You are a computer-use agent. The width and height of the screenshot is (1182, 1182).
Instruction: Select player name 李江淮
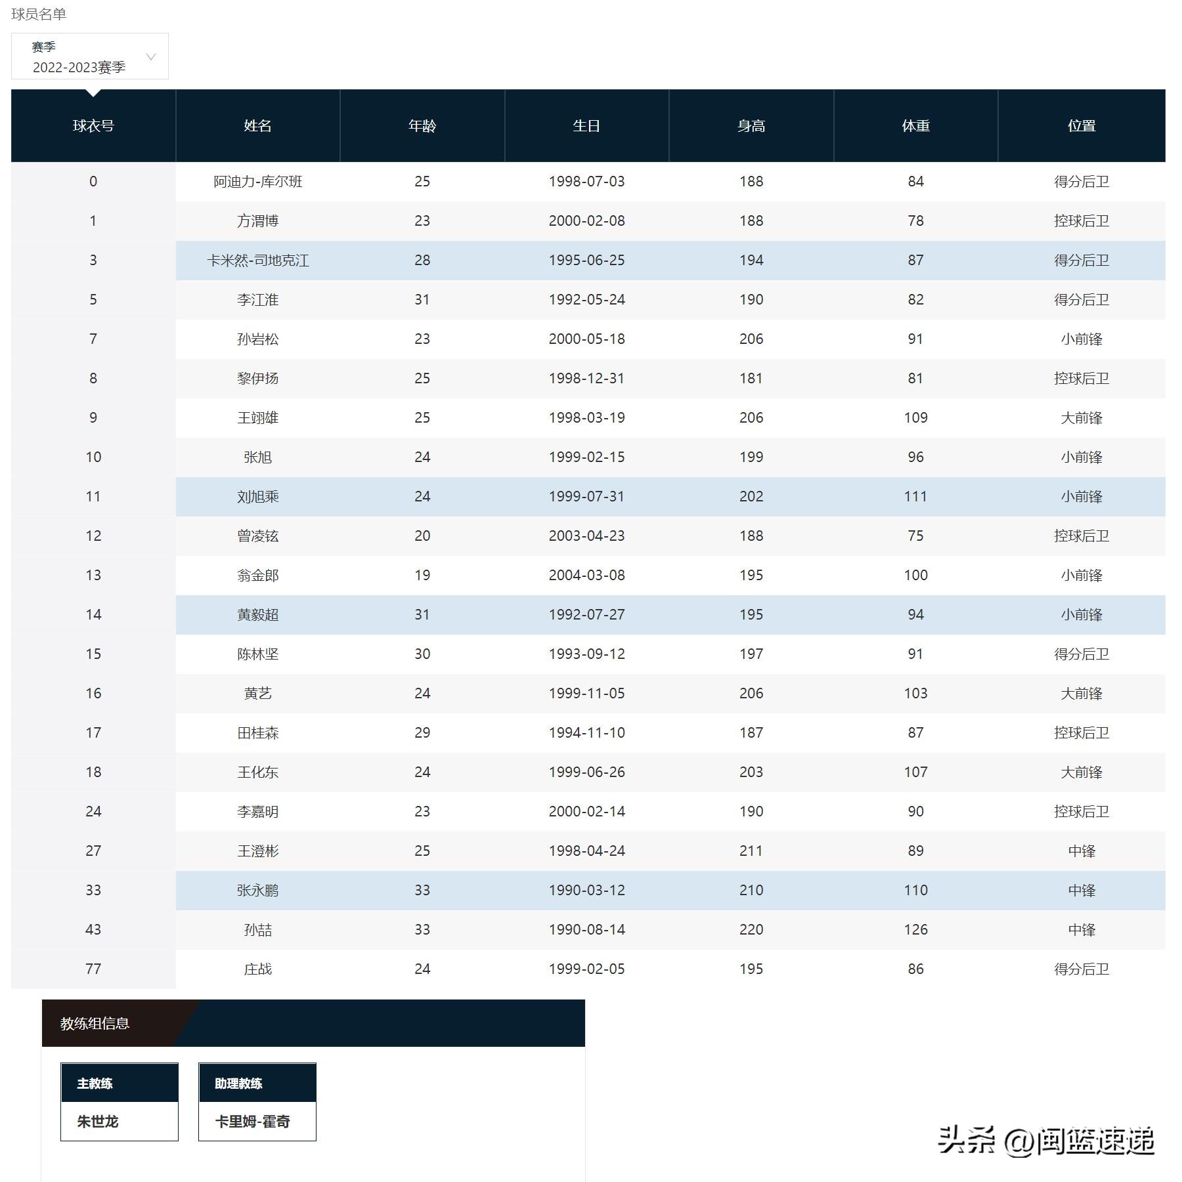click(x=257, y=300)
